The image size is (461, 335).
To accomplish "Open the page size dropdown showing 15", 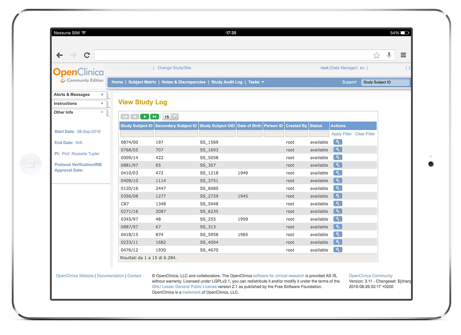I will pos(170,117).
